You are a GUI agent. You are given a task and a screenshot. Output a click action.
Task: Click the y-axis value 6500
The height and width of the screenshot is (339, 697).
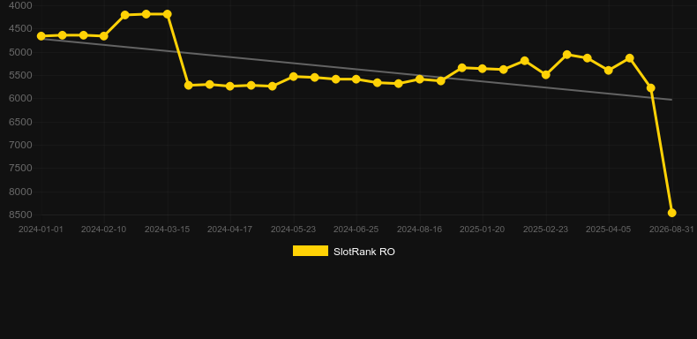coord(20,122)
